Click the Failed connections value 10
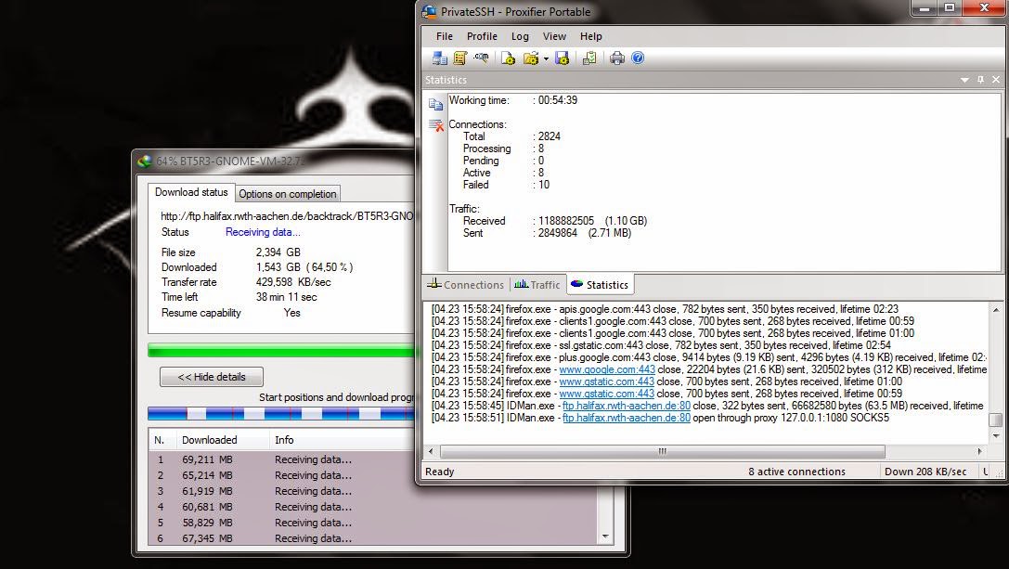This screenshot has width=1009, height=569. (544, 185)
